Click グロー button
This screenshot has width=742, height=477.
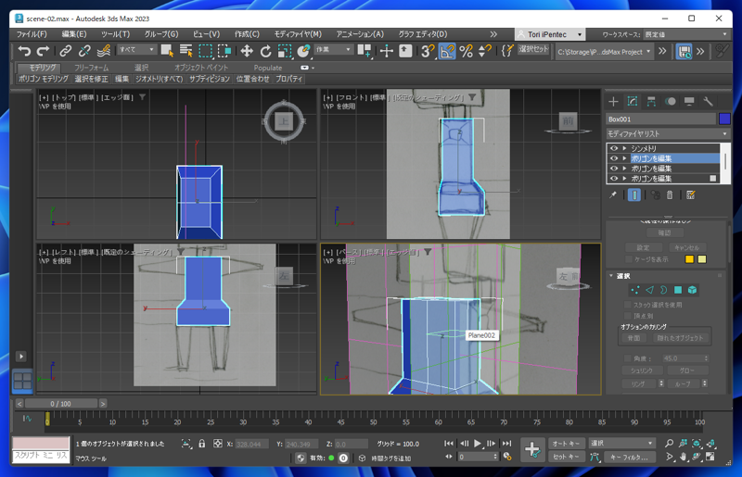point(686,370)
